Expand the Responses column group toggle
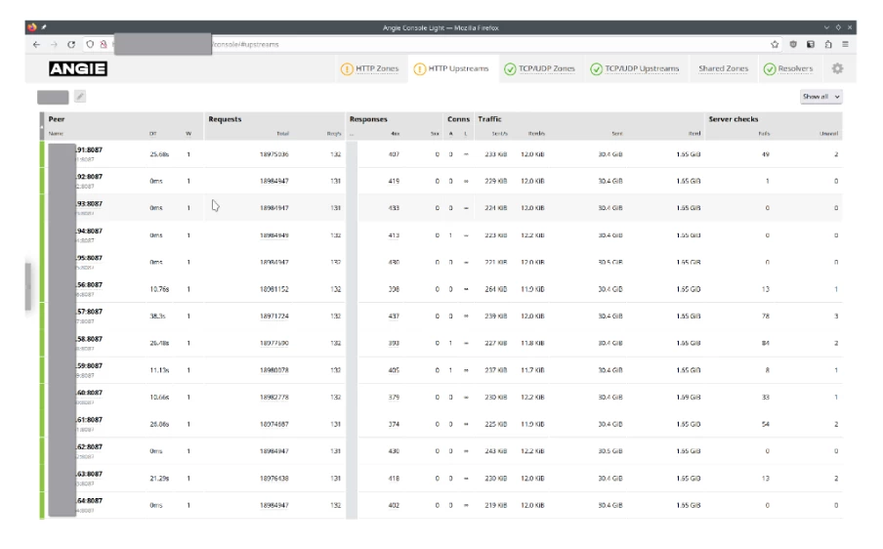883x549 pixels. point(353,133)
